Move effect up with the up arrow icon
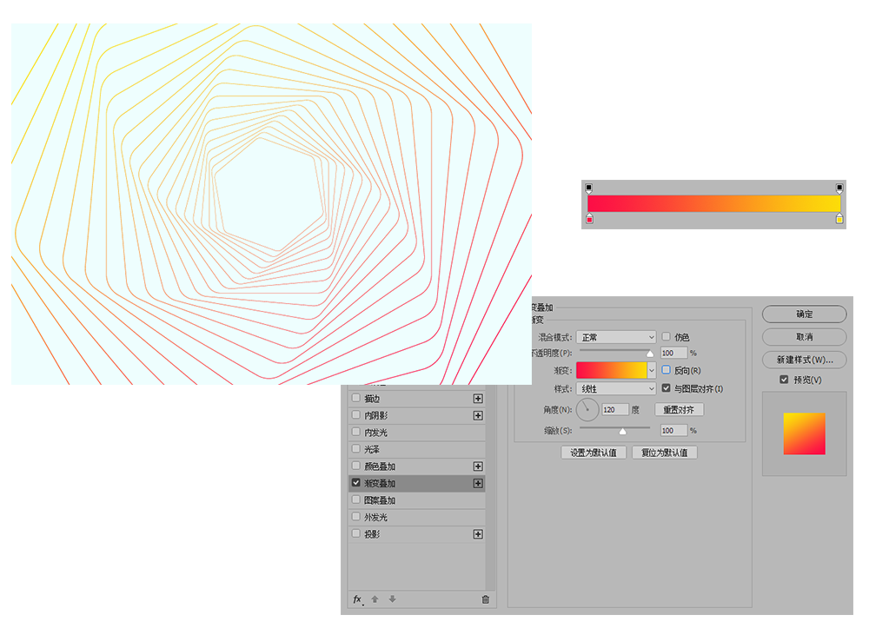Image resolution: width=869 pixels, height=635 pixels. click(x=375, y=599)
